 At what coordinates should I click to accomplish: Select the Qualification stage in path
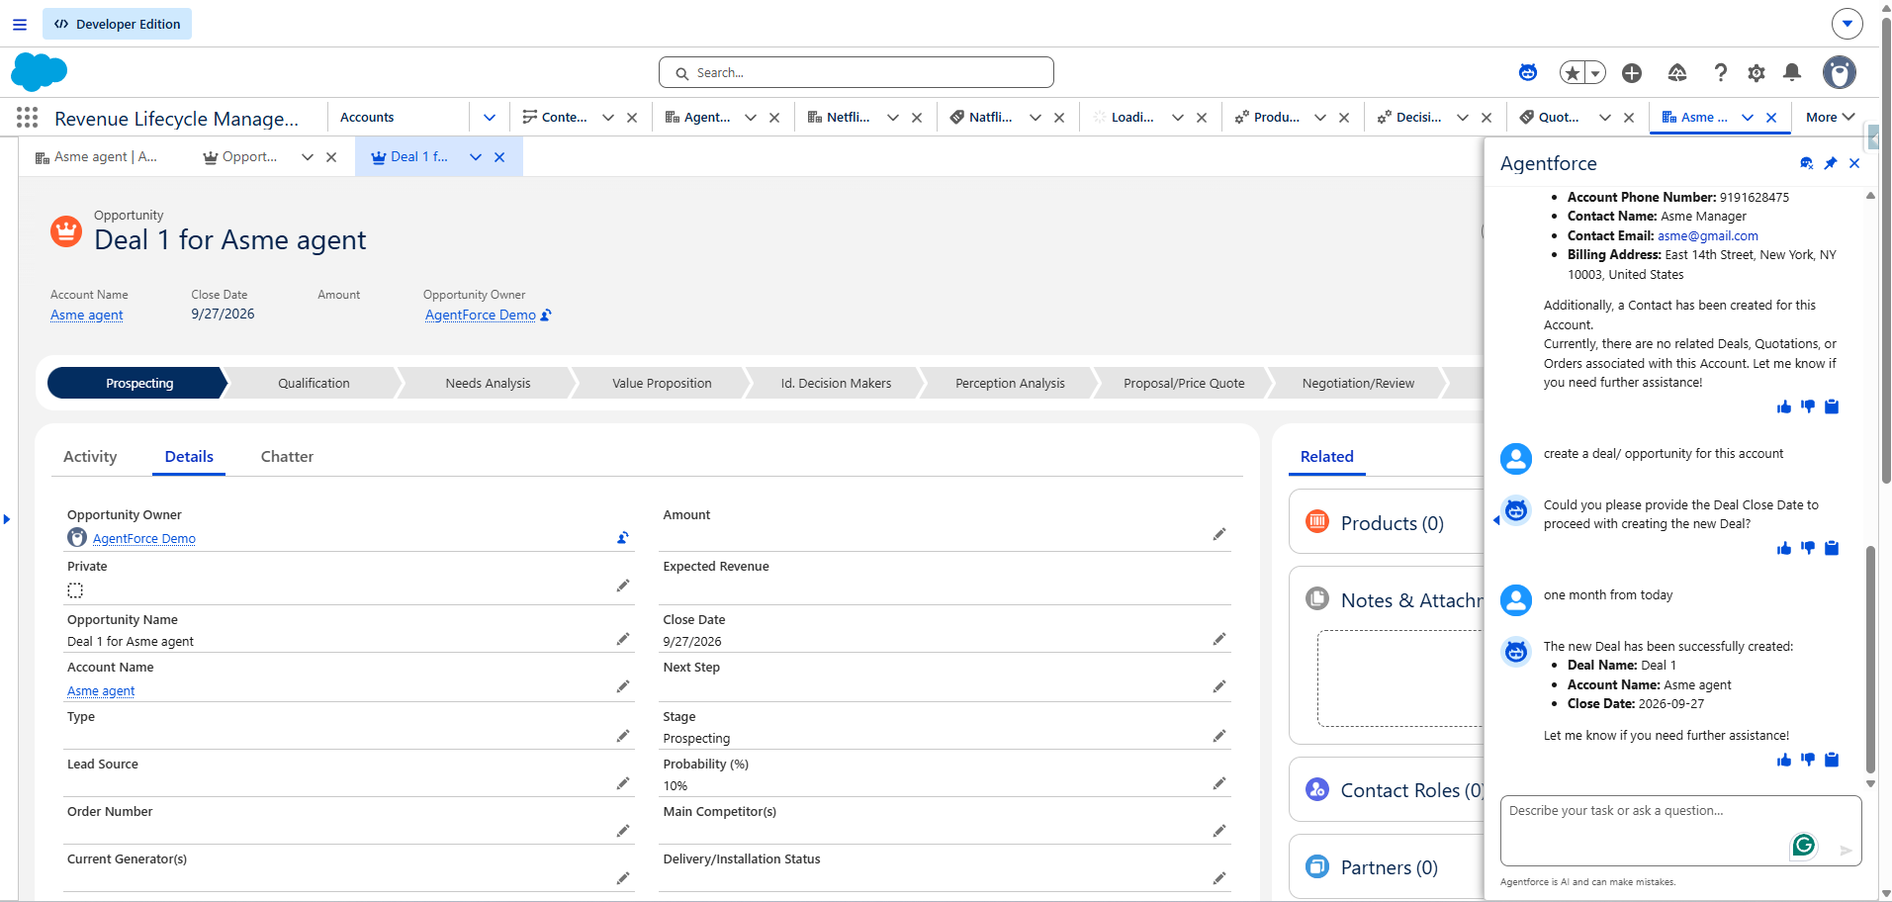click(314, 383)
